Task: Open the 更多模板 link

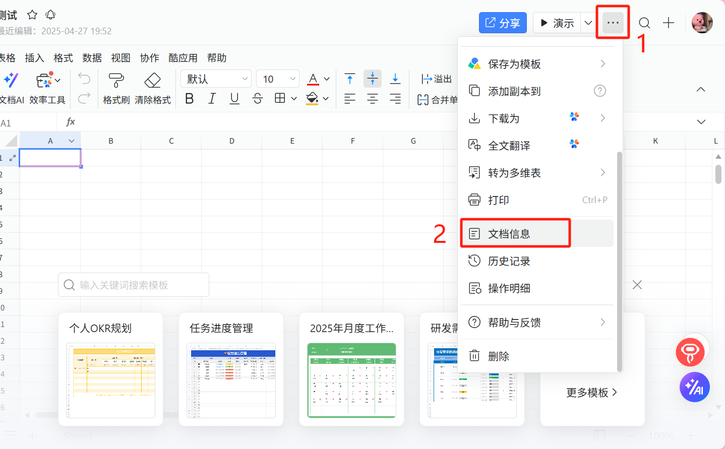Action: (x=591, y=393)
